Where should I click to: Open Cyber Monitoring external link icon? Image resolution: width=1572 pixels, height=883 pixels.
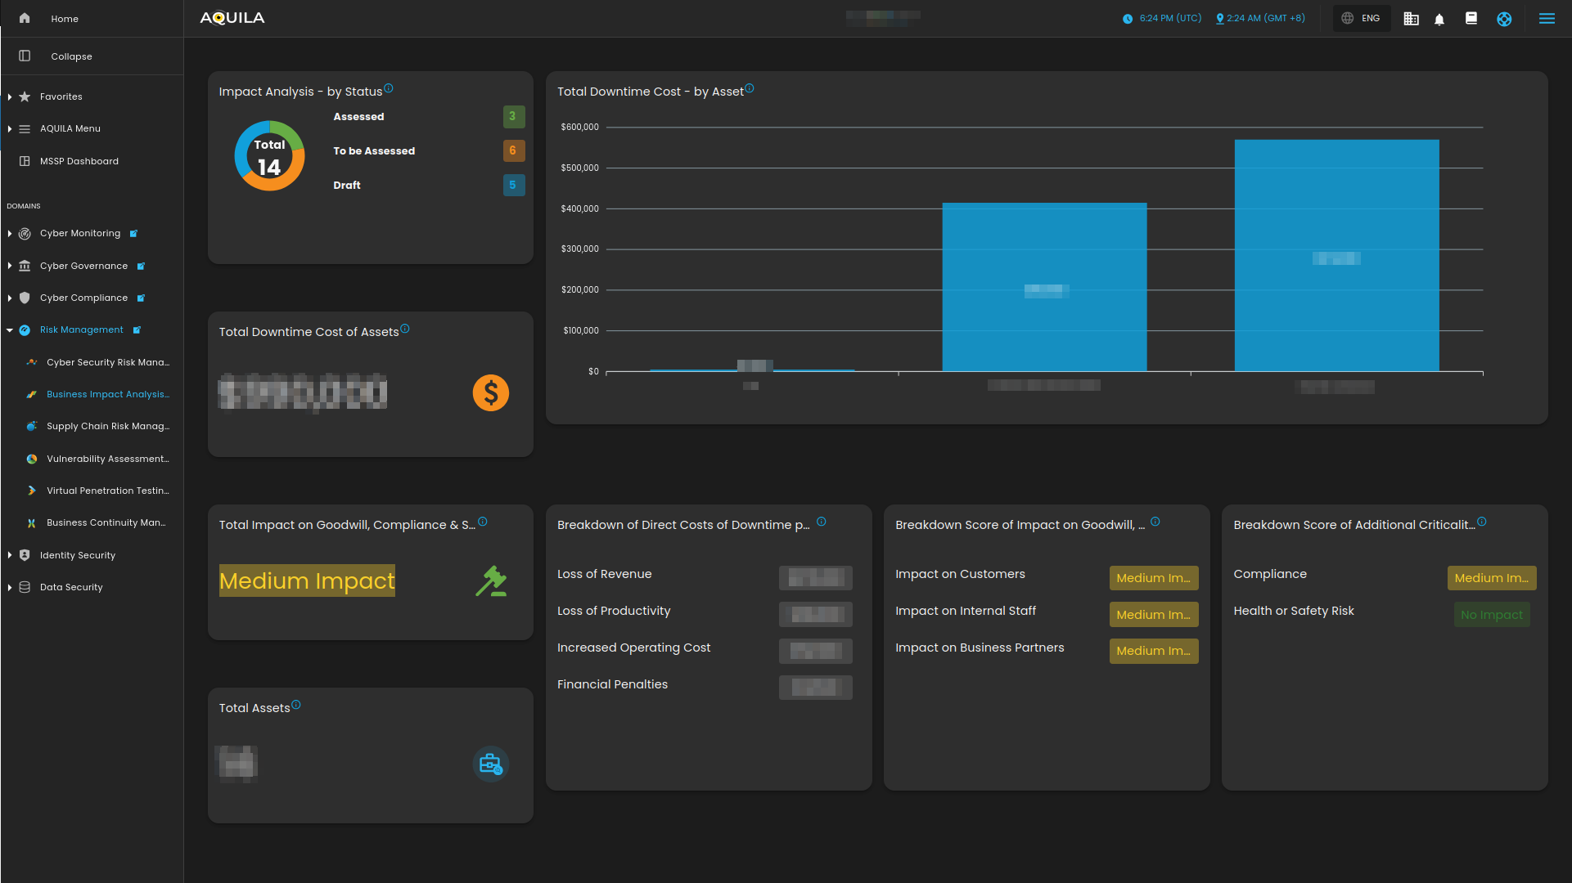point(133,234)
